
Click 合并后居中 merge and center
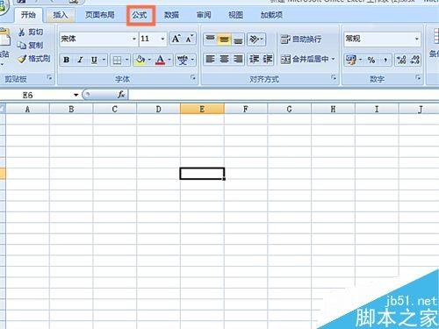(x=305, y=60)
